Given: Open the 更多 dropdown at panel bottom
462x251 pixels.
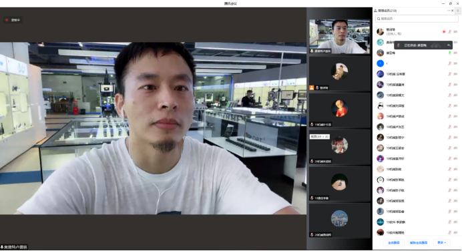Looking at the screenshot, I should tap(442, 243).
